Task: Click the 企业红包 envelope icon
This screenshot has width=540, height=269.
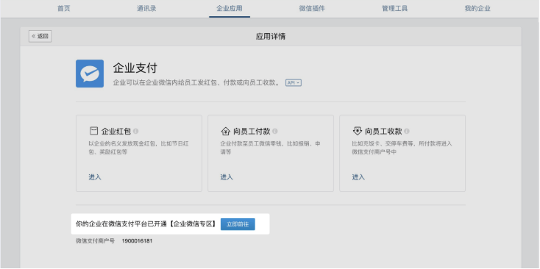Action: click(93, 131)
